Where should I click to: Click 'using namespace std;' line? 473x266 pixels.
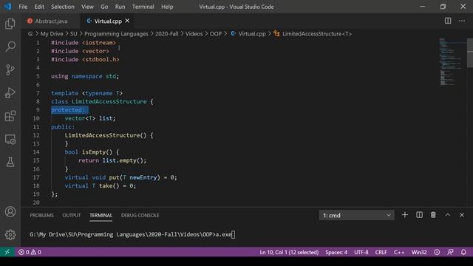point(85,76)
